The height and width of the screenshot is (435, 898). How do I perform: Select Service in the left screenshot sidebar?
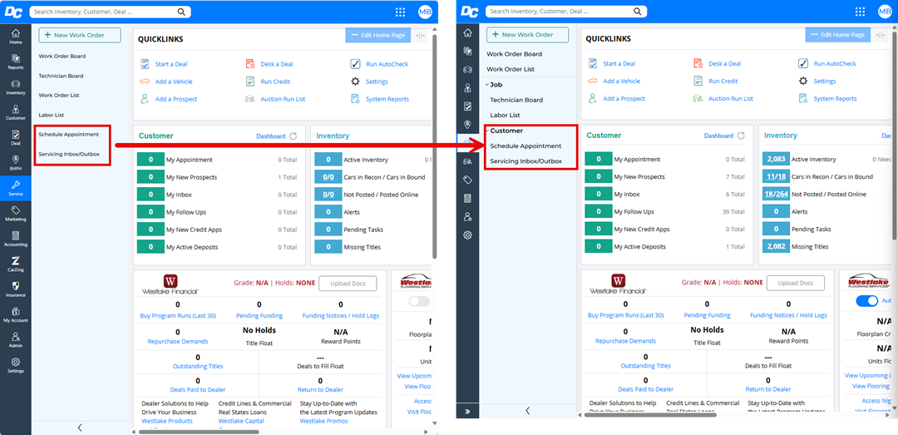pos(16,188)
